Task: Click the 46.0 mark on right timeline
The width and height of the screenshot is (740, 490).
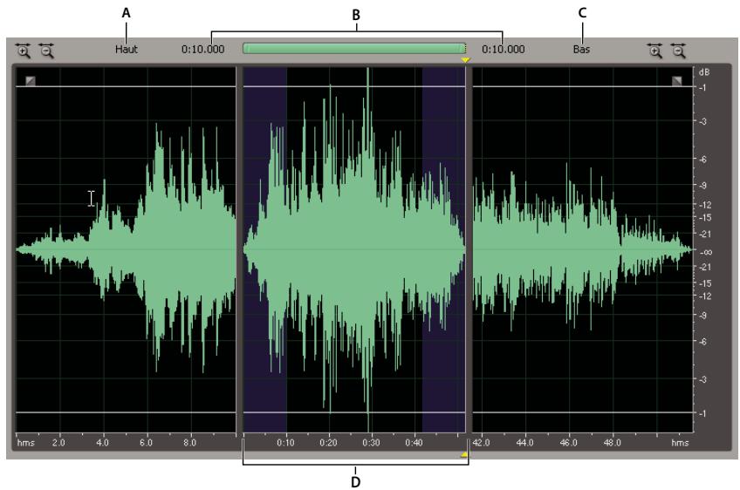Action: [569, 442]
